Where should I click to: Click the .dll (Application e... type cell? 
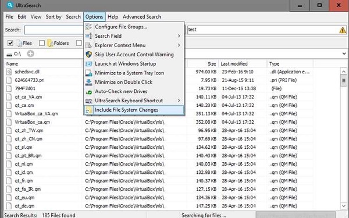coord(290,72)
